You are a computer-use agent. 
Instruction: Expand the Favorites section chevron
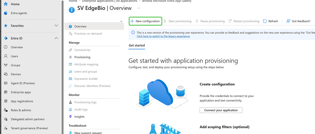[x=56, y=26]
